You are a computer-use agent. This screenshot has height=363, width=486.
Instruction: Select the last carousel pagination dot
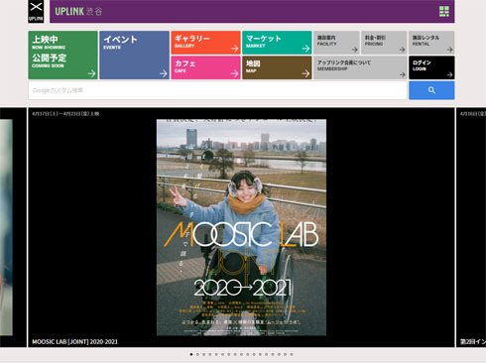coord(292,354)
